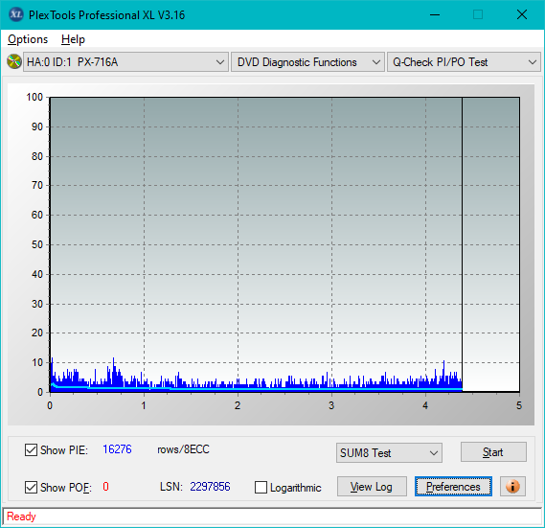
Task: Click the PlexTools XL app icon
Action: 15,14
